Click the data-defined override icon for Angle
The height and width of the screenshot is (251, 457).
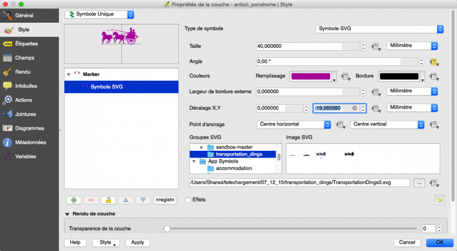click(x=434, y=61)
